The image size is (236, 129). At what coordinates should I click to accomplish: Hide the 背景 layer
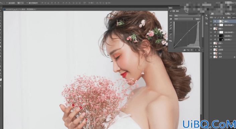[211, 57]
